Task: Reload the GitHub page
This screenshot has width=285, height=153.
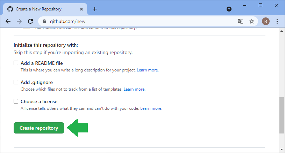Action: click(x=30, y=21)
